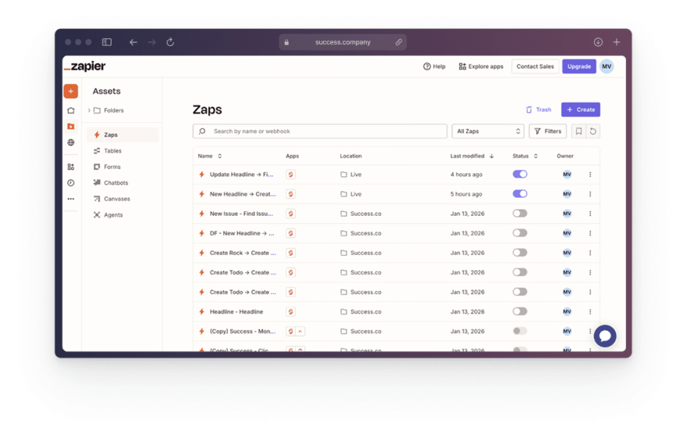Click the browser sidebar toggle icon
The image size is (687, 439).
tap(107, 42)
